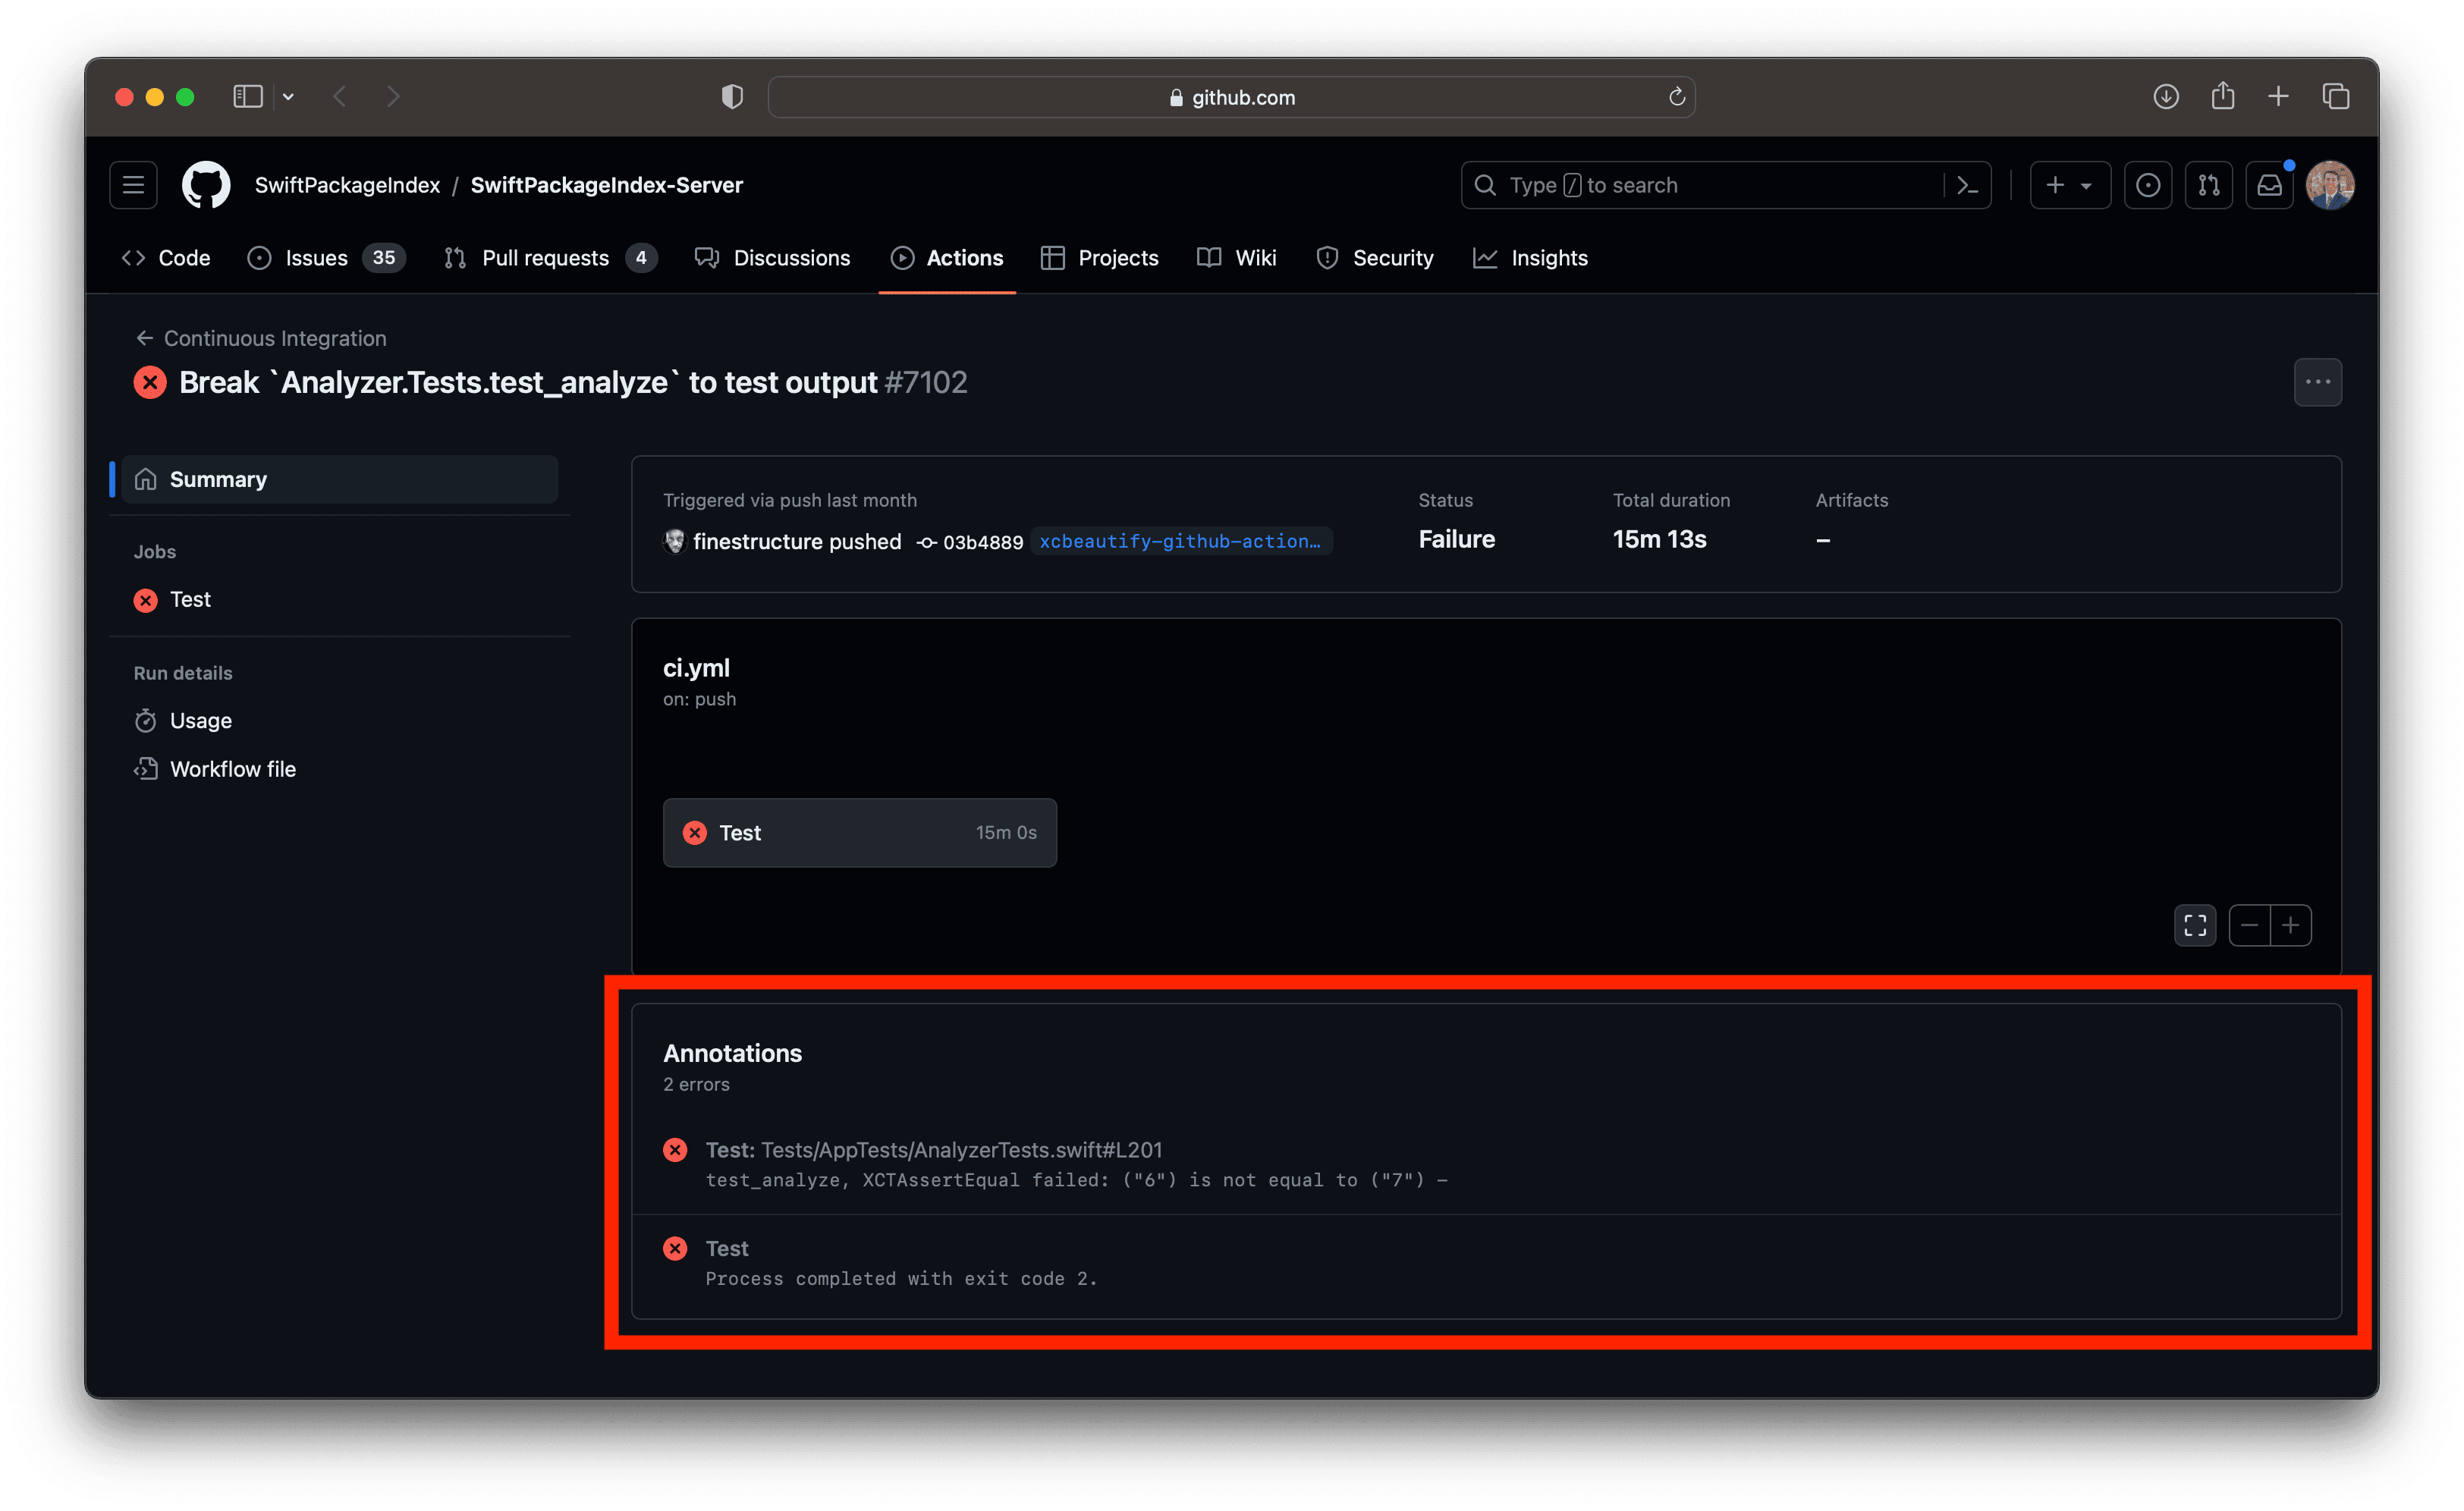Open Usage from Run details
The image size is (2464, 1511).
(201, 720)
